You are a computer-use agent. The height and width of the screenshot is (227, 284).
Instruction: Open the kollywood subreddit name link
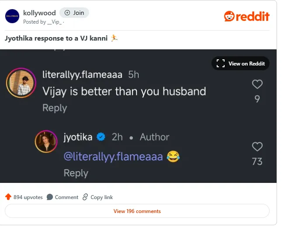click(39, 13)
